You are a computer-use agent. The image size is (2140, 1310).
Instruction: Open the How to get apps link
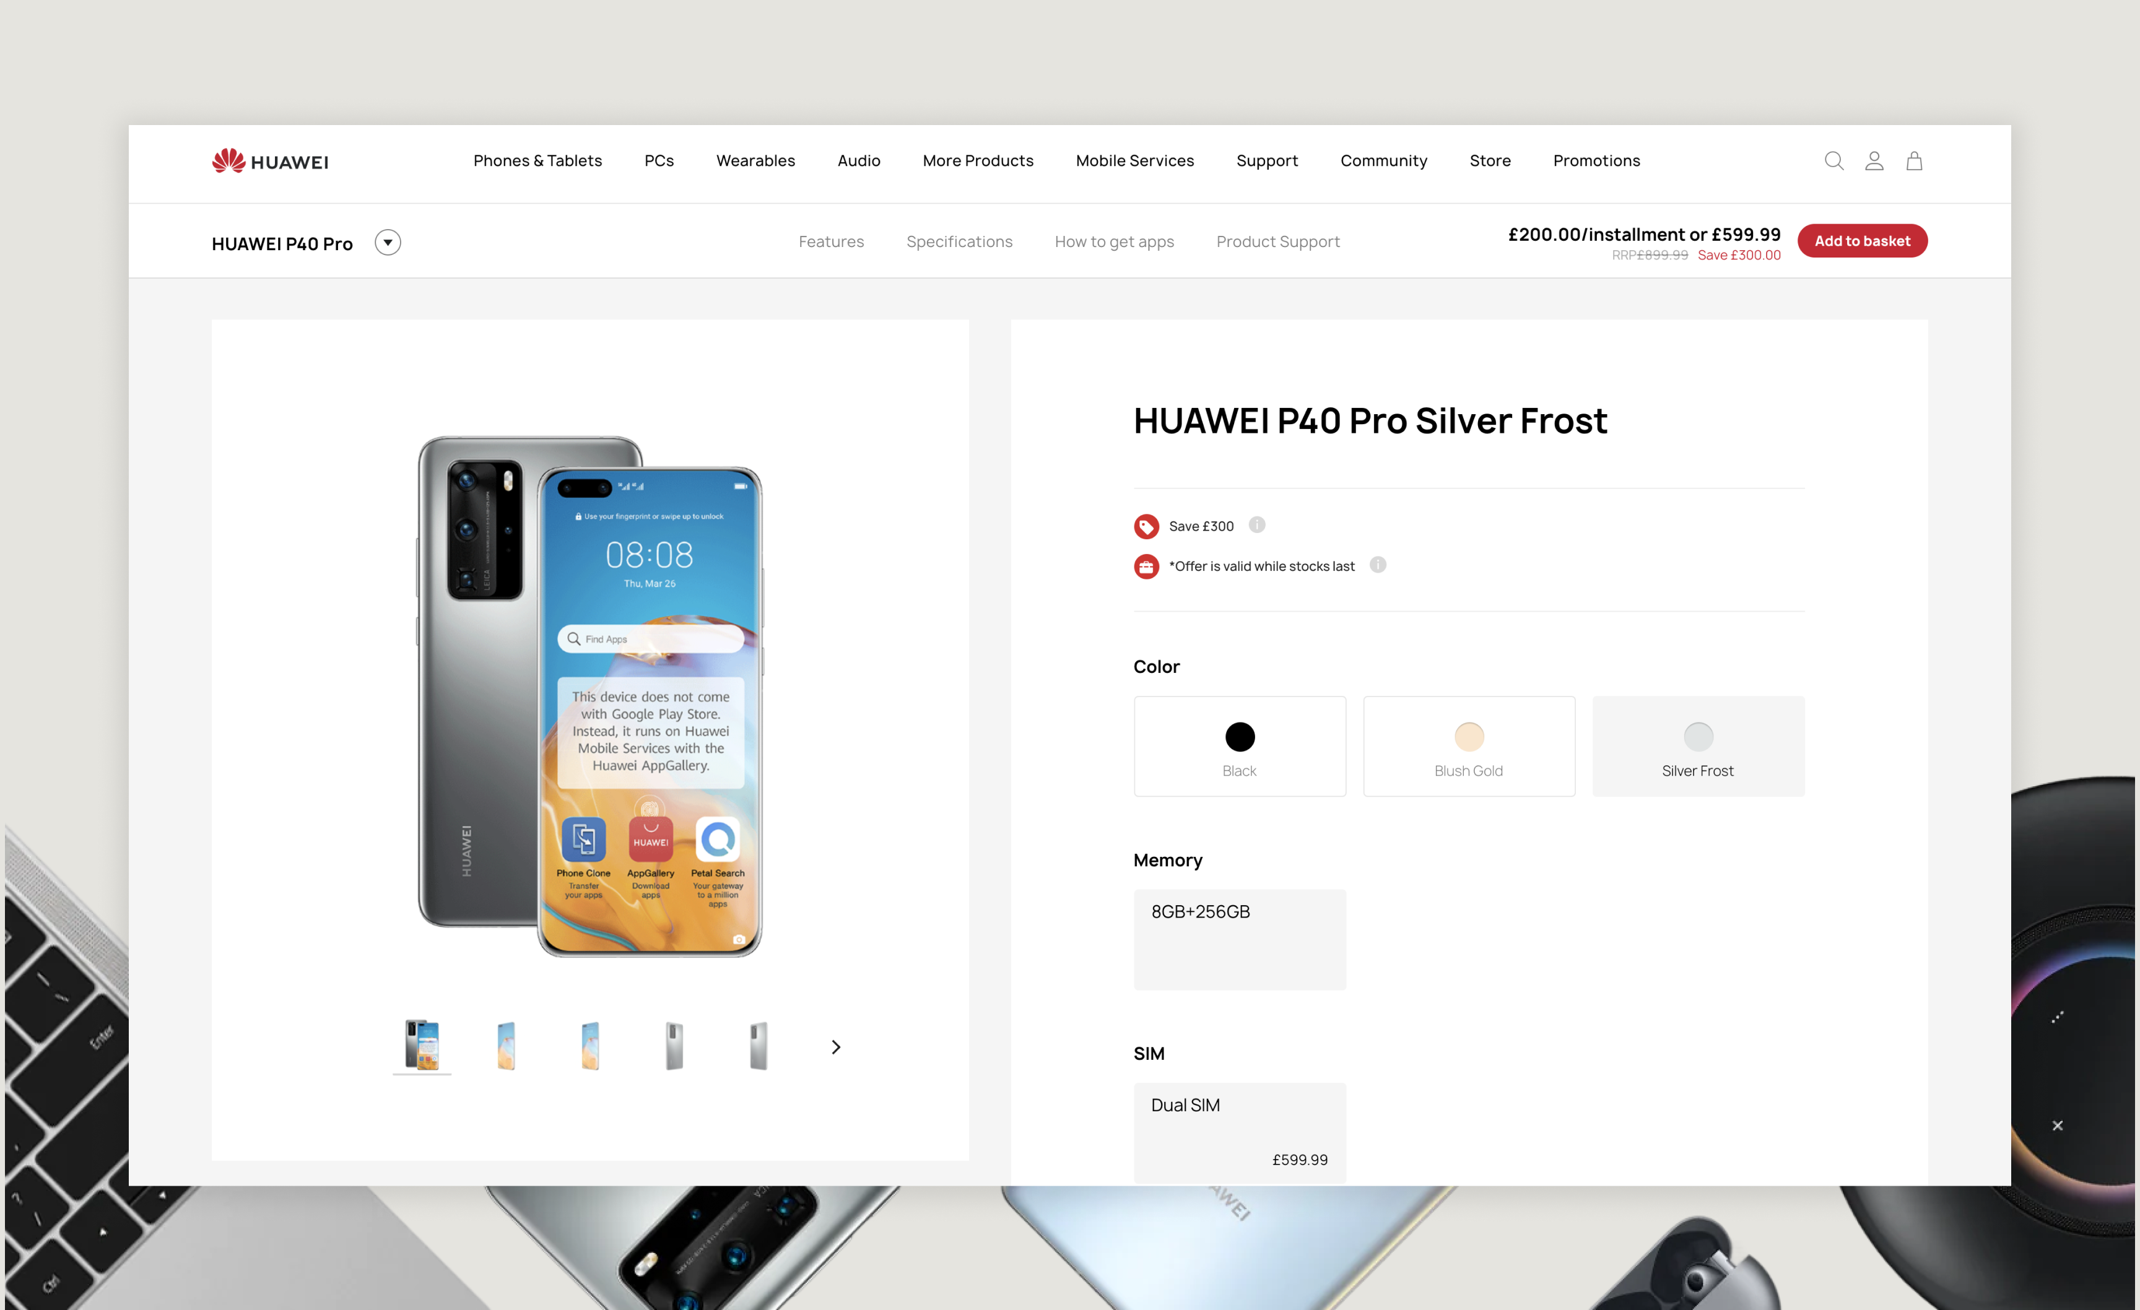coord(1115,241)
